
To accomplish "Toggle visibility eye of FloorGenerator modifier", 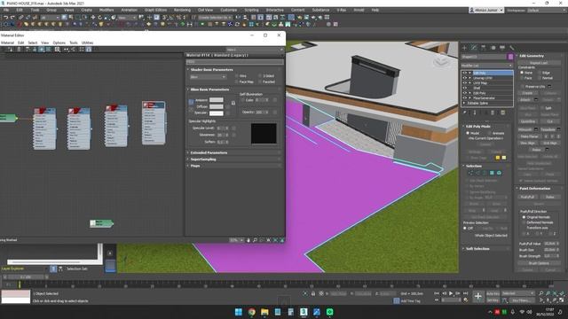I will click(x=465, y=98).
